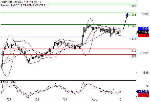Select the 1.1845 resistance level label
The width and height of the screenshot is (150, 102).
pos(132,26)
